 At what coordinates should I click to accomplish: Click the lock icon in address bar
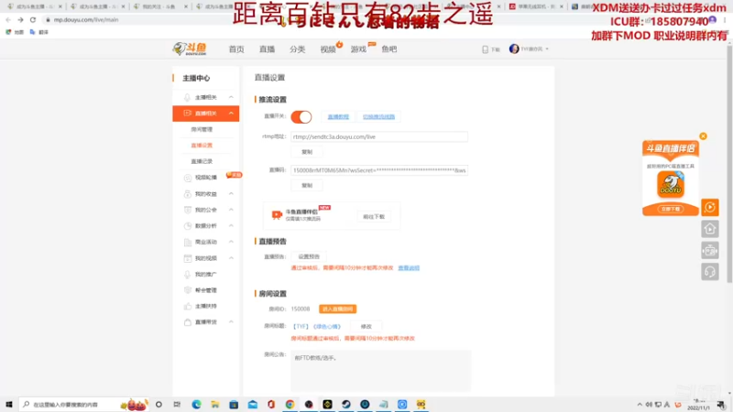(48, 19)
